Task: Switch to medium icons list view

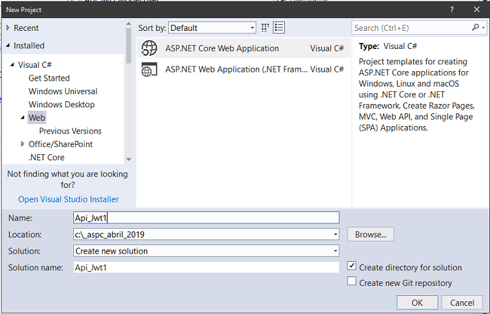Action: click(x=279, y=28)
